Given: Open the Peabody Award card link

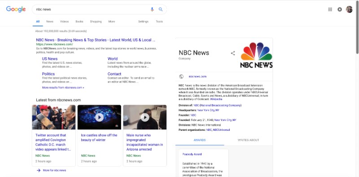Looking at the screenshot, I should pyautogui.click(x=192, y=154).
